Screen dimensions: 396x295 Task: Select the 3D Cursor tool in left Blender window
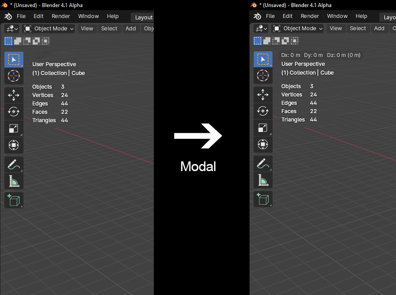pyautogui.click(x=14, y=76)
